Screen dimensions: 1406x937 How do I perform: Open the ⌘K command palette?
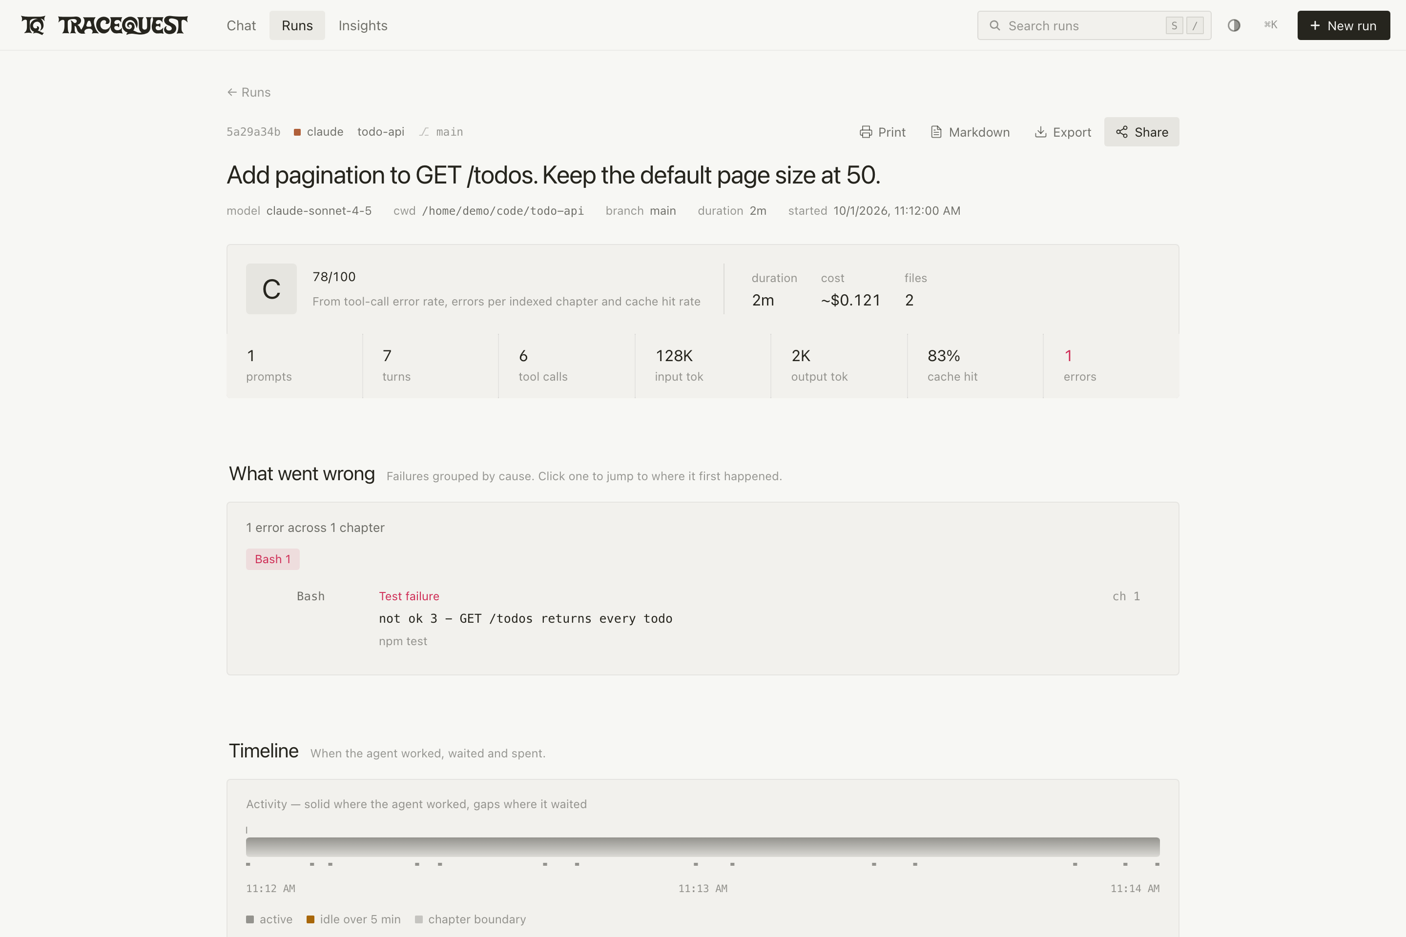[x=1271, y=25]
